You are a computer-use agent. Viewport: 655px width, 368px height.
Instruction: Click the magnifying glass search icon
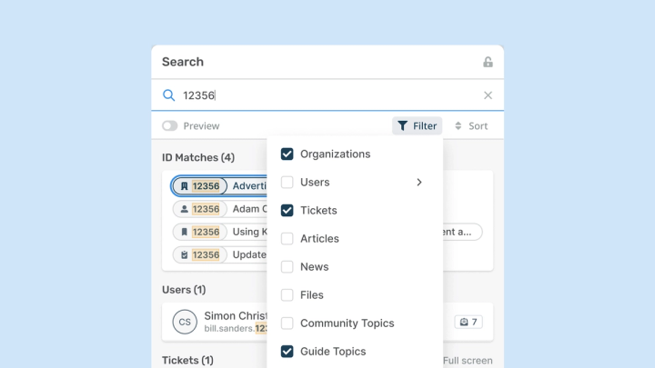tap(168, 95)
